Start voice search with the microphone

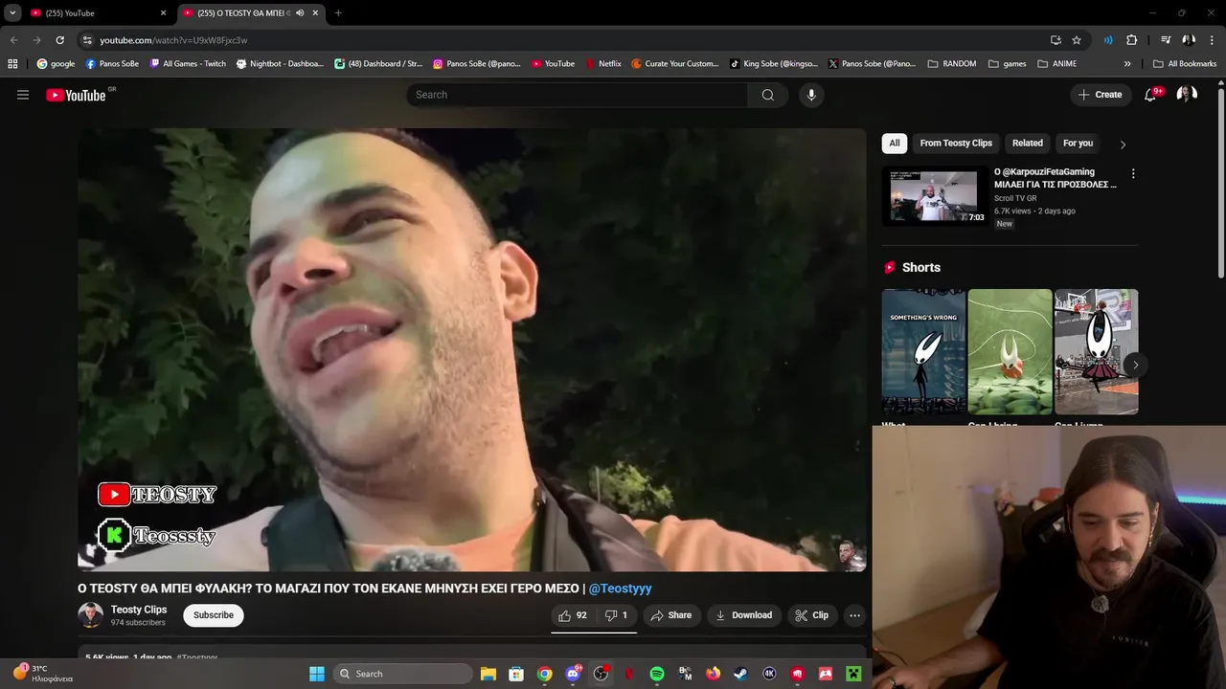tap(811, 95)
